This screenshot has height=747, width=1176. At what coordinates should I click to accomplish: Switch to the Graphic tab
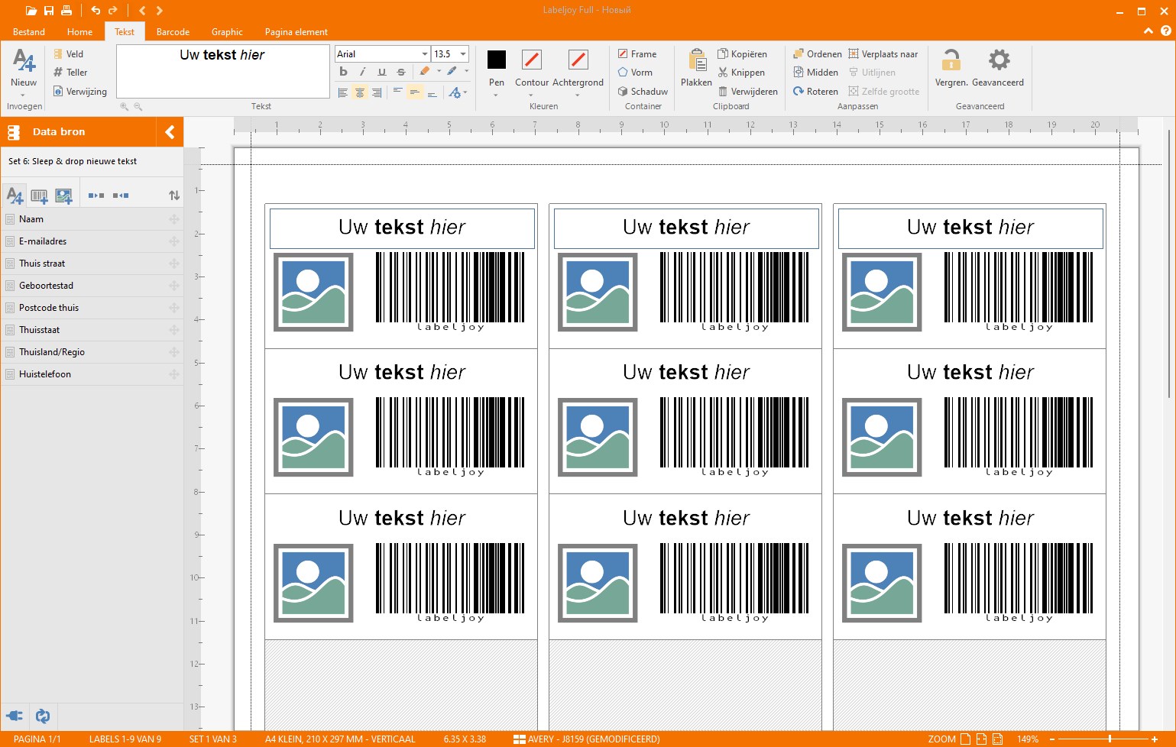(x=227, y=32)
